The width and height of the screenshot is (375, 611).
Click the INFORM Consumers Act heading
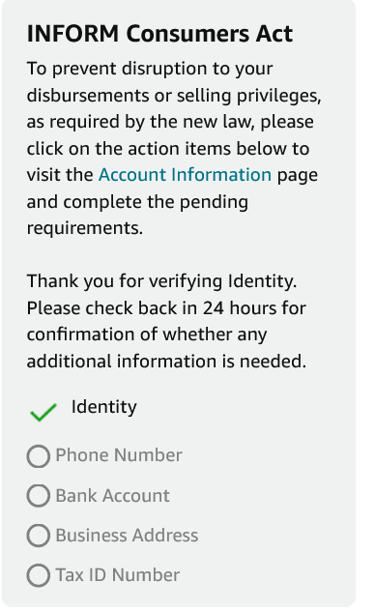pos(159,34)
